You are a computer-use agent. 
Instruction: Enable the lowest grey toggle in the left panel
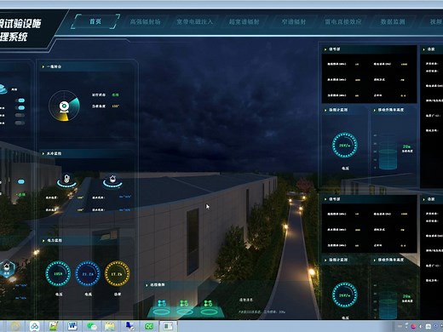[20, 123]
